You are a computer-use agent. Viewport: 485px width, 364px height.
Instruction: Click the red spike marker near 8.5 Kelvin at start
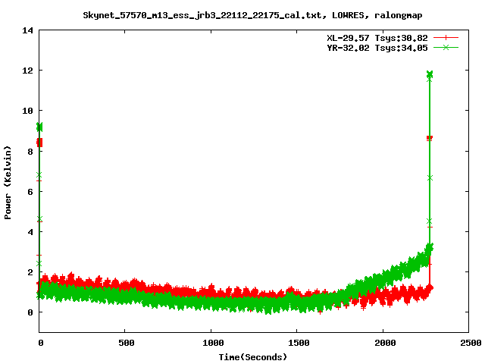tap(39, 143)
